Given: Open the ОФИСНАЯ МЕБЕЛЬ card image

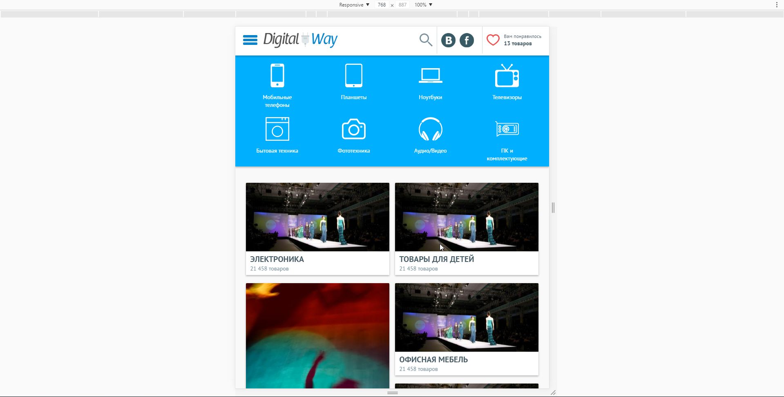Looking at the screenshot, I should (467, 317).
